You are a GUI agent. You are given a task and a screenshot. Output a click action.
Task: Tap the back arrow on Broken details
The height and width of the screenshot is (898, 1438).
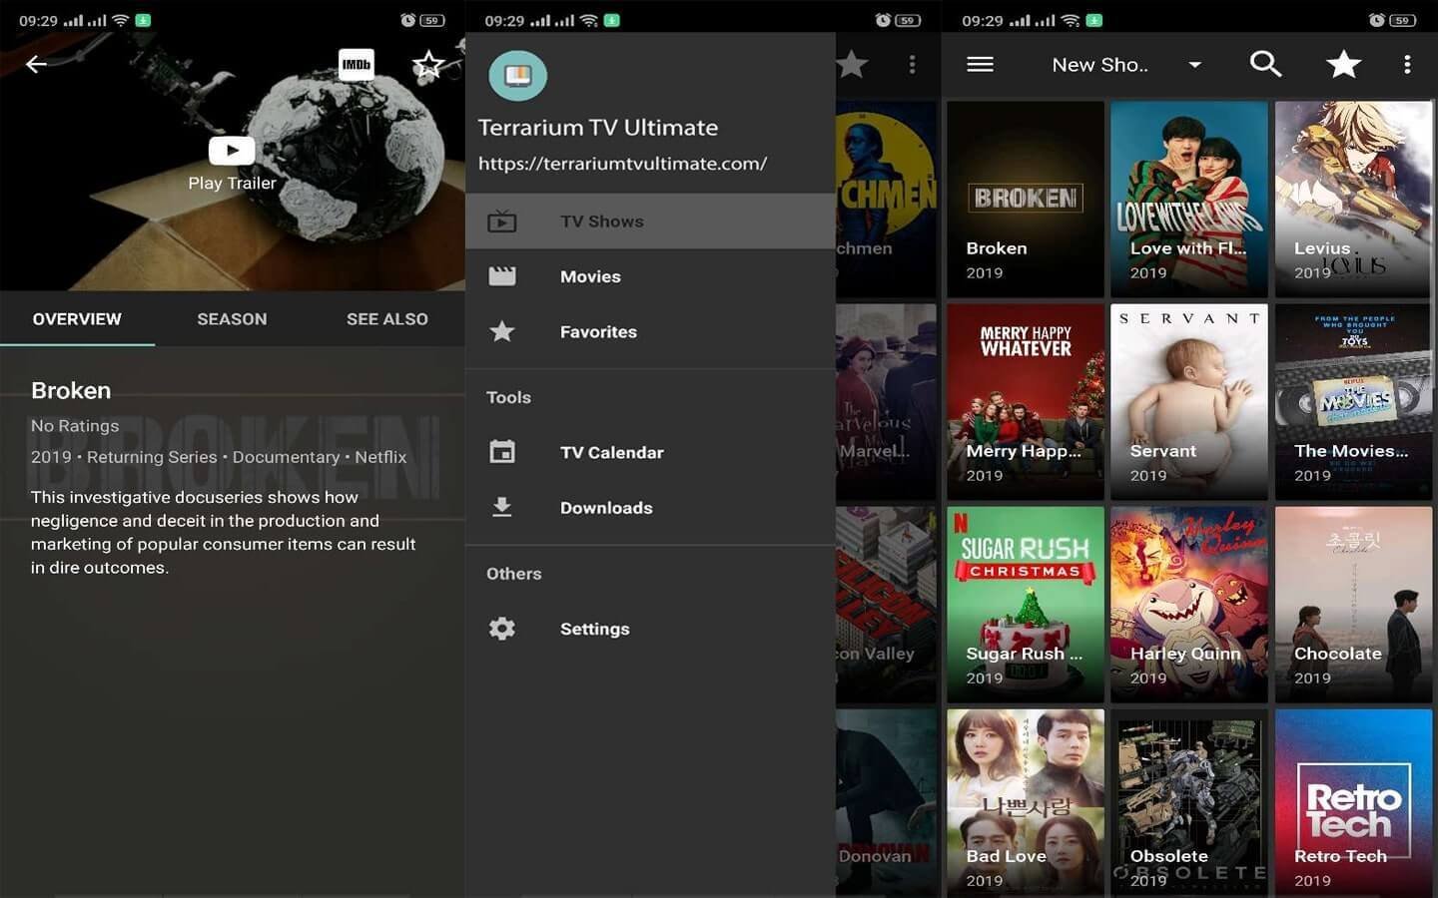pos(36,64)
